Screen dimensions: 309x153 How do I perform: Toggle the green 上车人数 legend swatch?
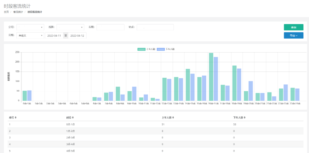pyautogui.click(x=141, y=49)
